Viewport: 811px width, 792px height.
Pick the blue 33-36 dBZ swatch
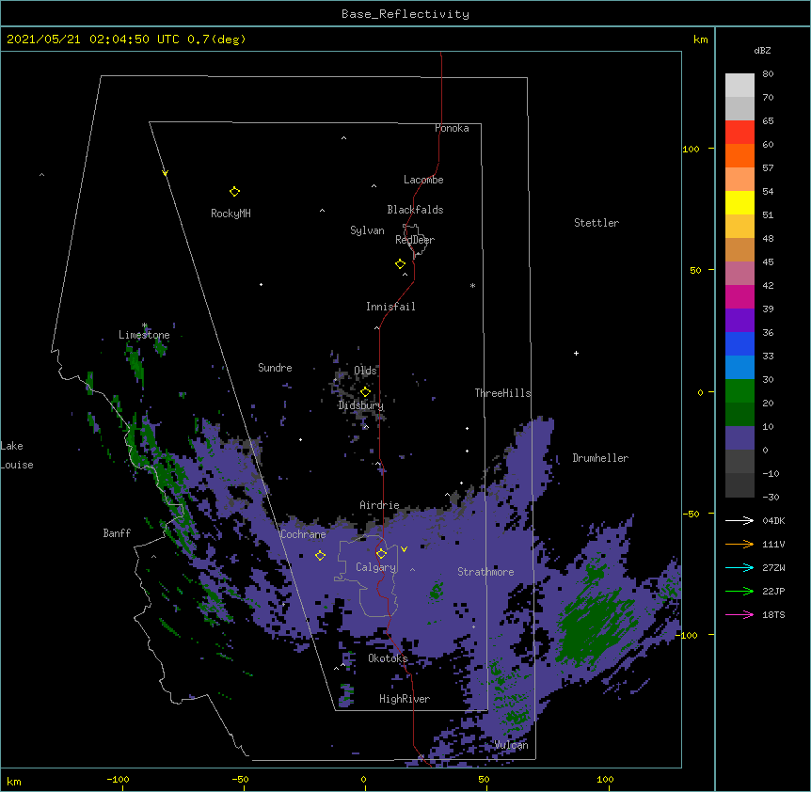click(739, 343)
